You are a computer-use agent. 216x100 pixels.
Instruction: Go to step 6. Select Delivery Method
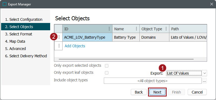click(x=26, y=56)
